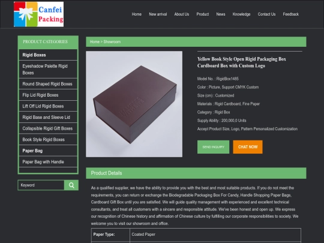
Task: Open the Feedback page
Action: [291, 14]
